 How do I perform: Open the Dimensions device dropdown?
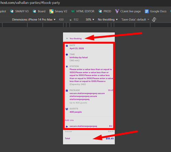34,19
